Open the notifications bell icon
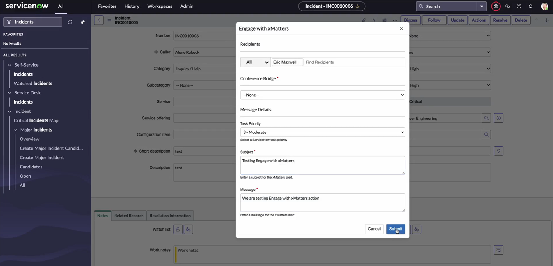 531,6
